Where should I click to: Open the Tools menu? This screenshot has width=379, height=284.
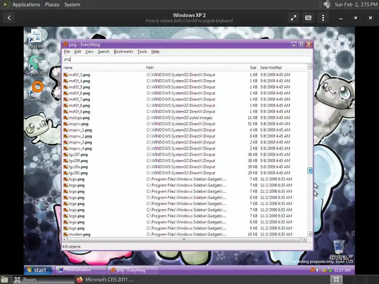coord(142,51)
